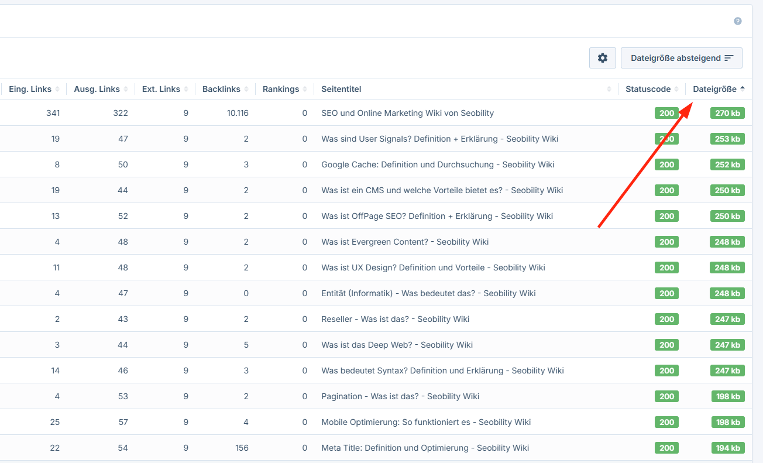
Task: Click 194 kb badge in Meta Title row
Action: pos(727,448)
